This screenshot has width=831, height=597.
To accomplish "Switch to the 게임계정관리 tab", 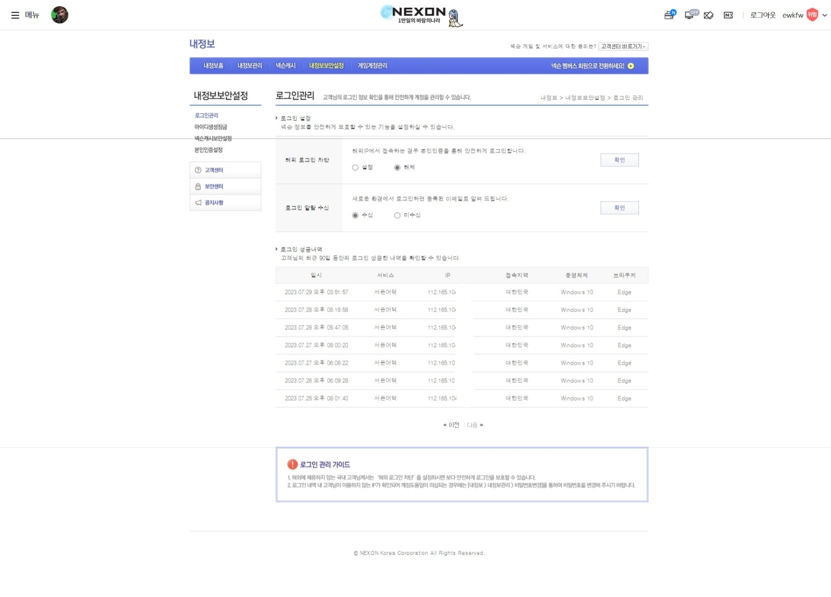I will point(372,66).
